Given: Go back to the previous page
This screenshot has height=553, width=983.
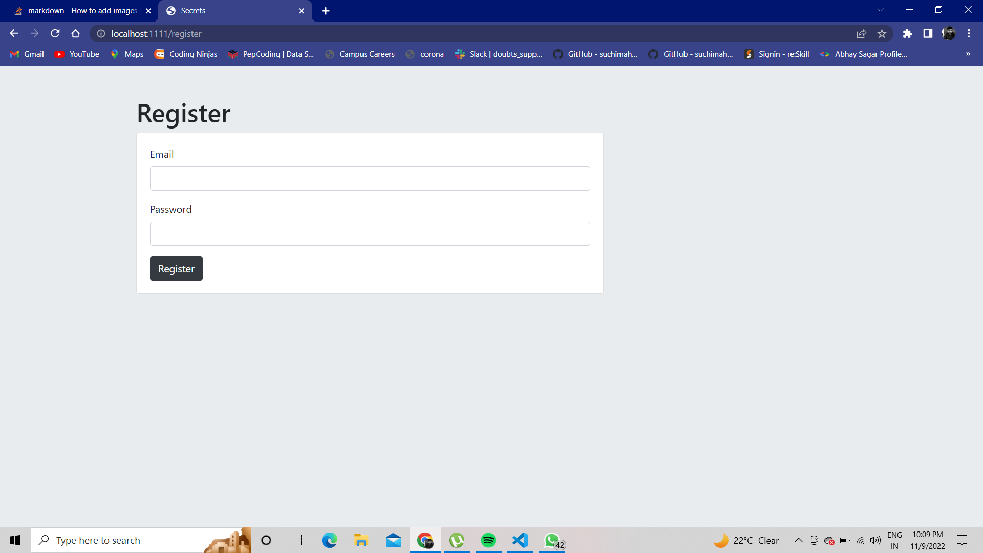Looking at the screenshot, I should [x=14, y=34].
